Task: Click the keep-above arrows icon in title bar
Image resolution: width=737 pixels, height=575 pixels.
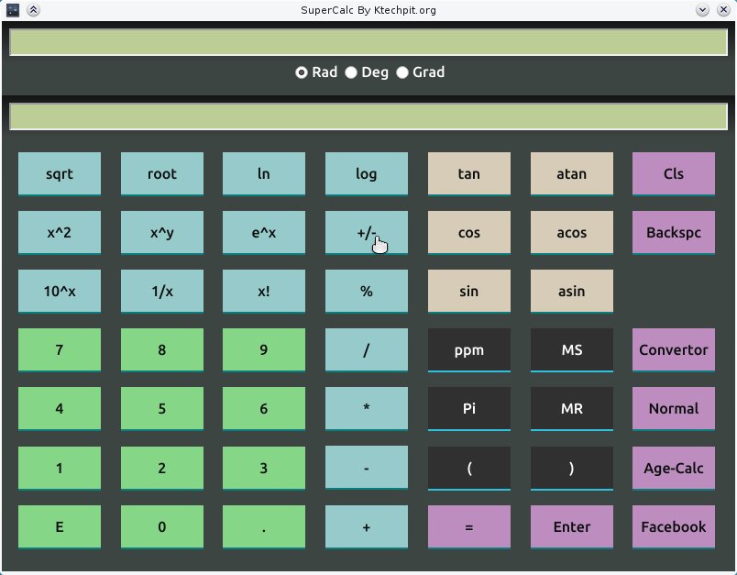Action: pyautogui.click(x=33, y=10)
